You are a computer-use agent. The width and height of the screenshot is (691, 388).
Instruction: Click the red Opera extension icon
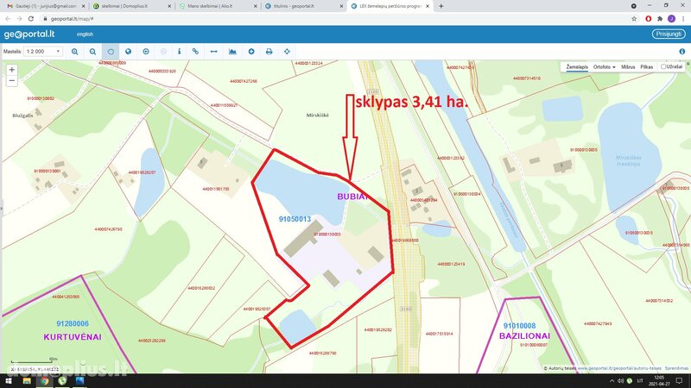(649, 18)
